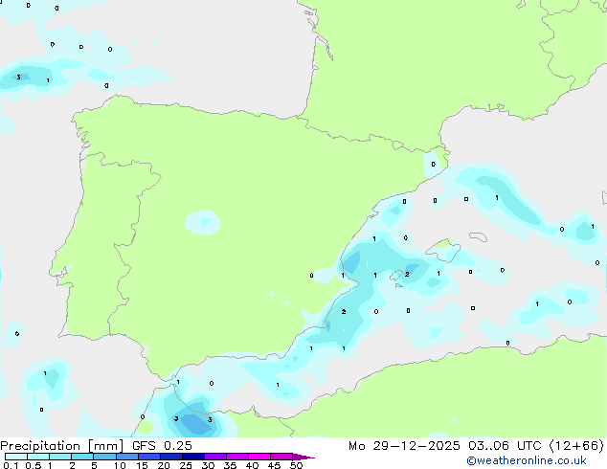Image resolution: width=607 pixels, height=469 pixels.
Task: Select the 20–25 mm legend swatch
Action: click(x=171, y=457)
